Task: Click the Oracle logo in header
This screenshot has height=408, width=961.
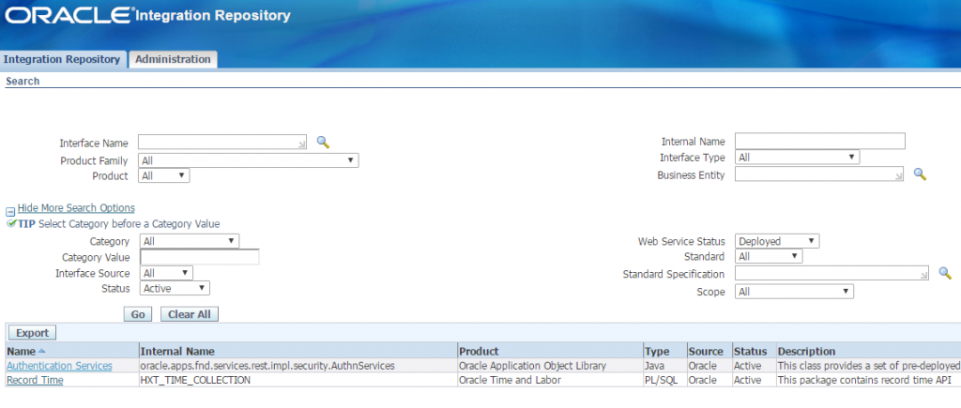Action: 68,15
